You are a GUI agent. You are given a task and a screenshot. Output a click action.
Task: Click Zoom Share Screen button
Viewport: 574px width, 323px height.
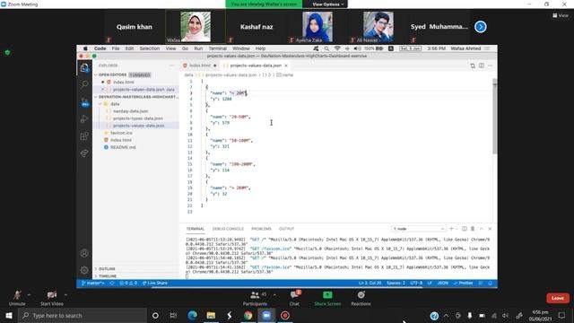click(x=327, y=298)
